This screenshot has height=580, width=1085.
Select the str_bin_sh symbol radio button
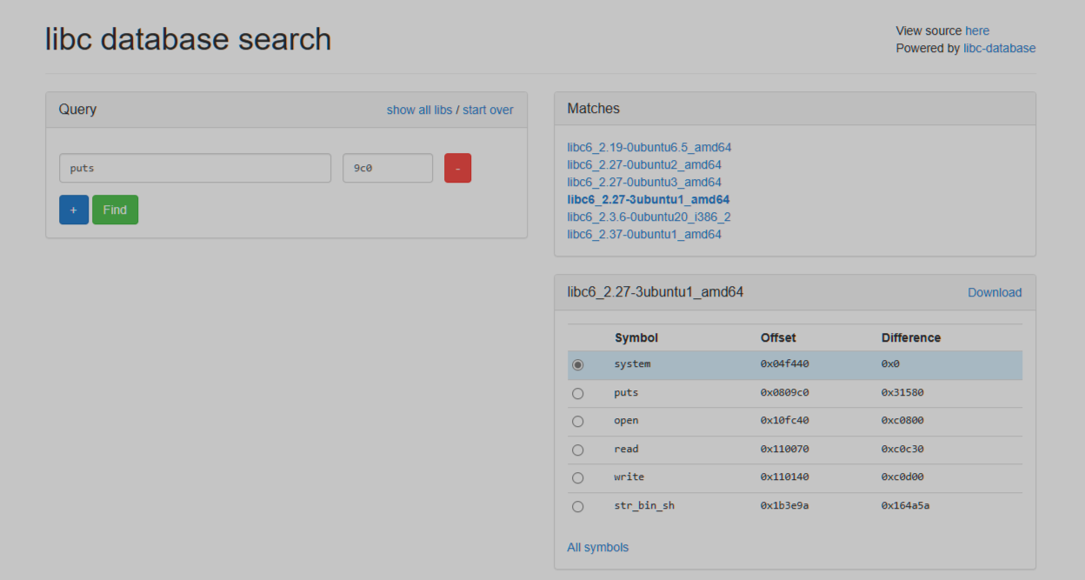pyautogui.click(x=578, y=507)
